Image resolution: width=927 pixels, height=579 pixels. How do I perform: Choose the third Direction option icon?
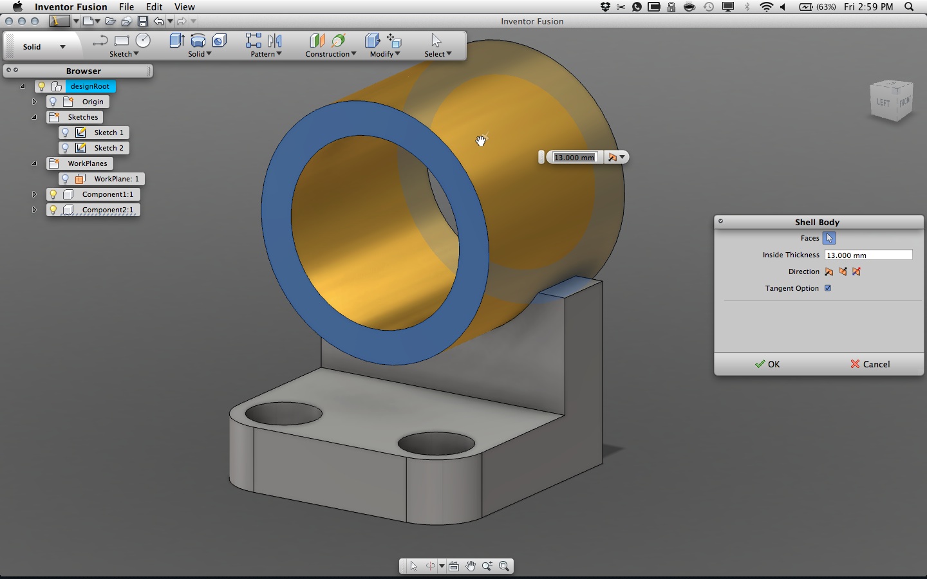coord(857,271)
